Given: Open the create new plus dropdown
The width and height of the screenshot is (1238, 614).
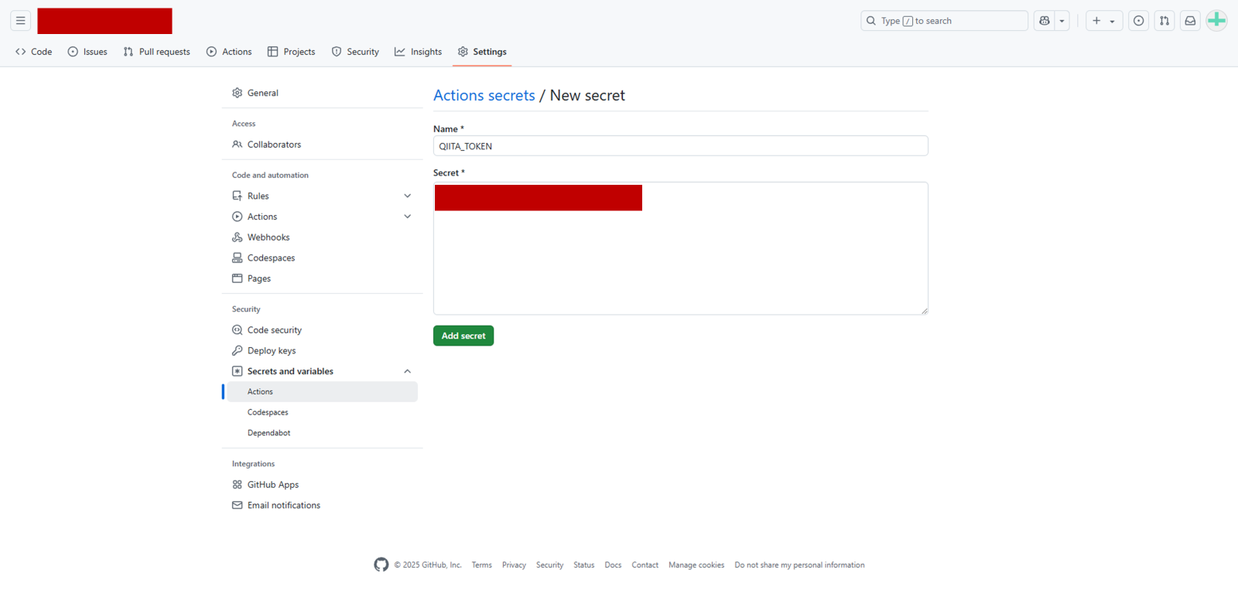Looking at the screenshot, I should (x=1104, y=21).
